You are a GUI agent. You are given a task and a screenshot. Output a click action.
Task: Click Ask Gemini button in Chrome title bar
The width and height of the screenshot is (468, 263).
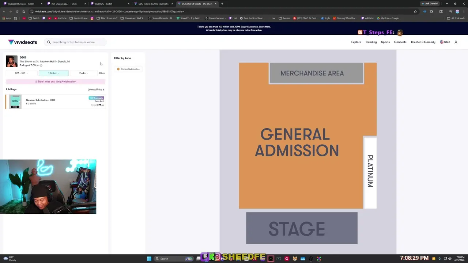click(x=430, y=4)
